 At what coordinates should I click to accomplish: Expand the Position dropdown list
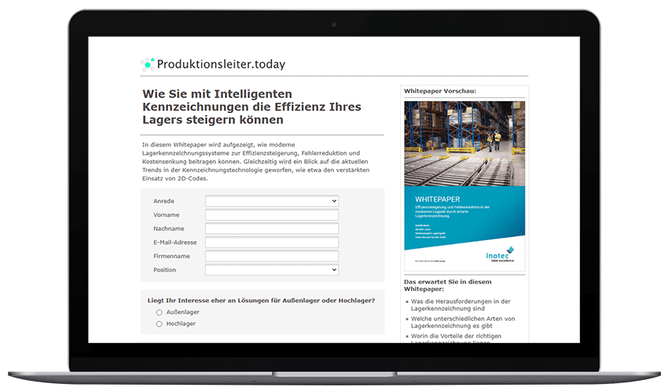271,270
